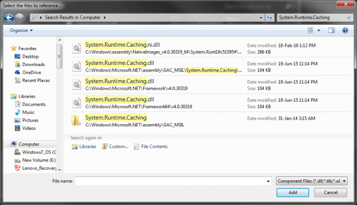This screenshot has width=357, height=205.
Task: Open the Organize menu
Action: coord(21,30)
